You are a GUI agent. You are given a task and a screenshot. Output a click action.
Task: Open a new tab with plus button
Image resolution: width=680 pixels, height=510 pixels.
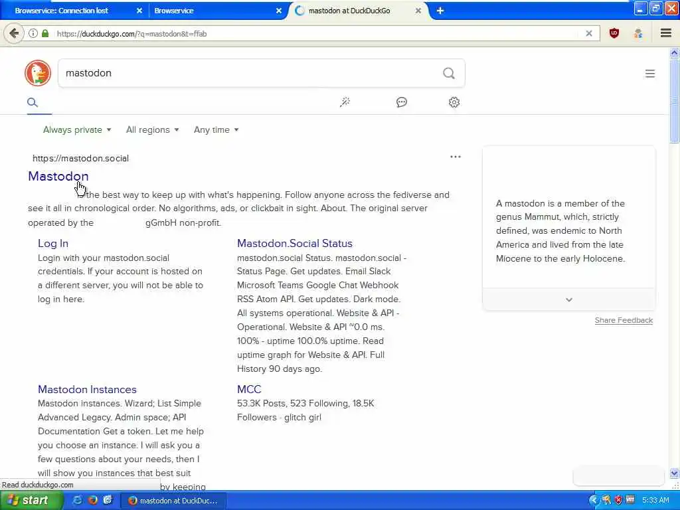tap(440, 11)
